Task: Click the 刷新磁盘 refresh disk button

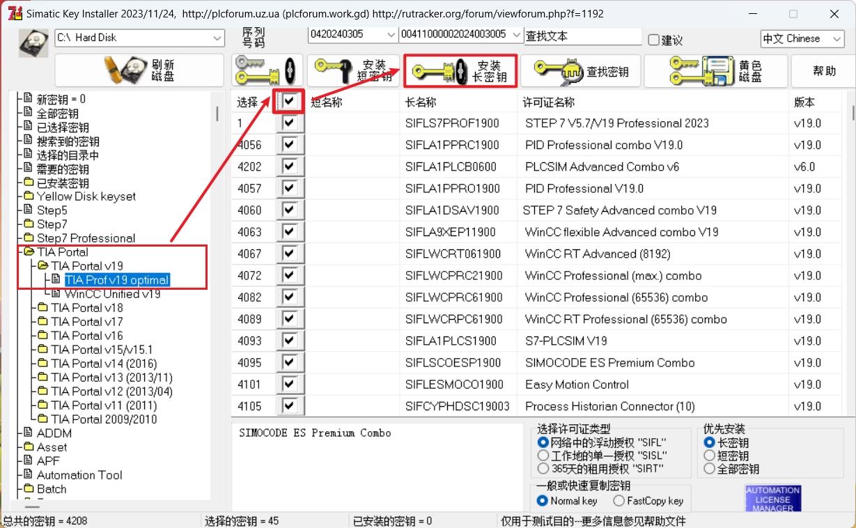Action: click(139, 70)
